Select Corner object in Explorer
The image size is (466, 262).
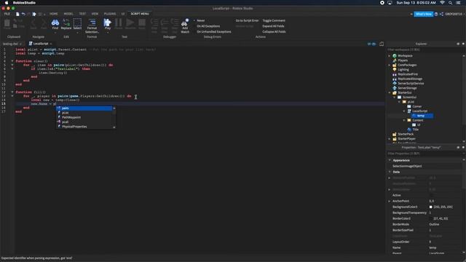[x=416, y=106]
